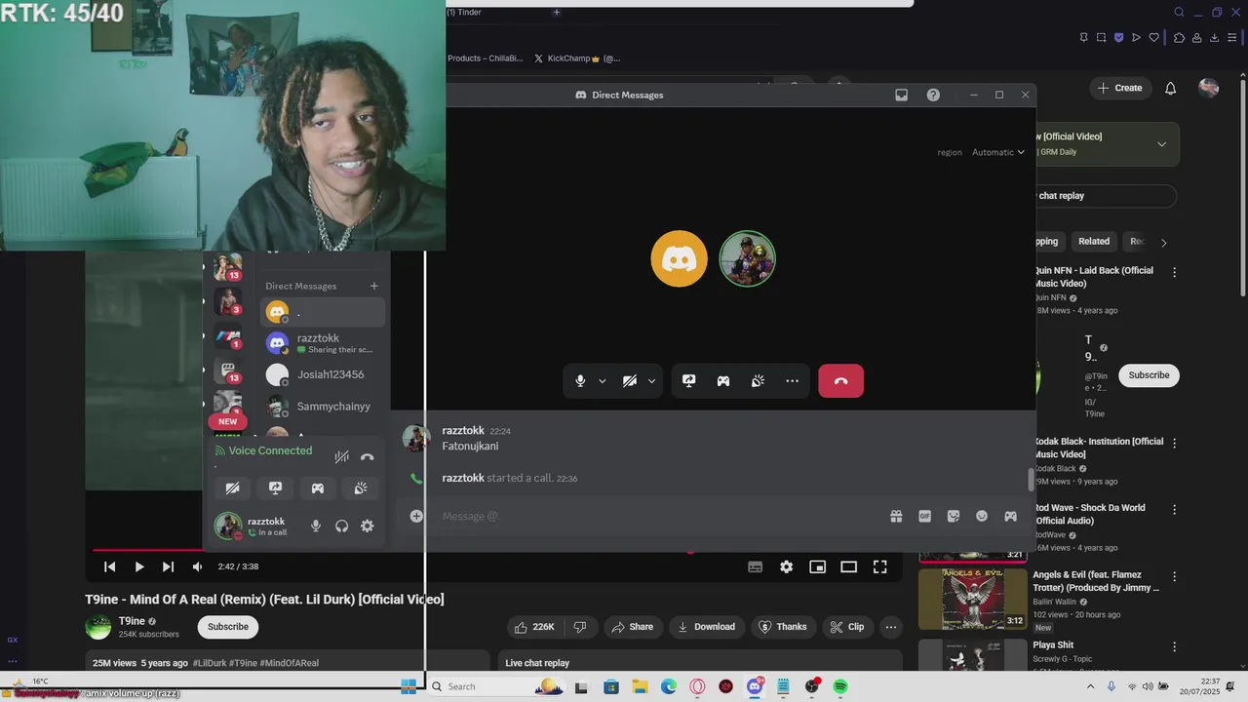Mute mic next to razztokk user panel

pos(316,526)
